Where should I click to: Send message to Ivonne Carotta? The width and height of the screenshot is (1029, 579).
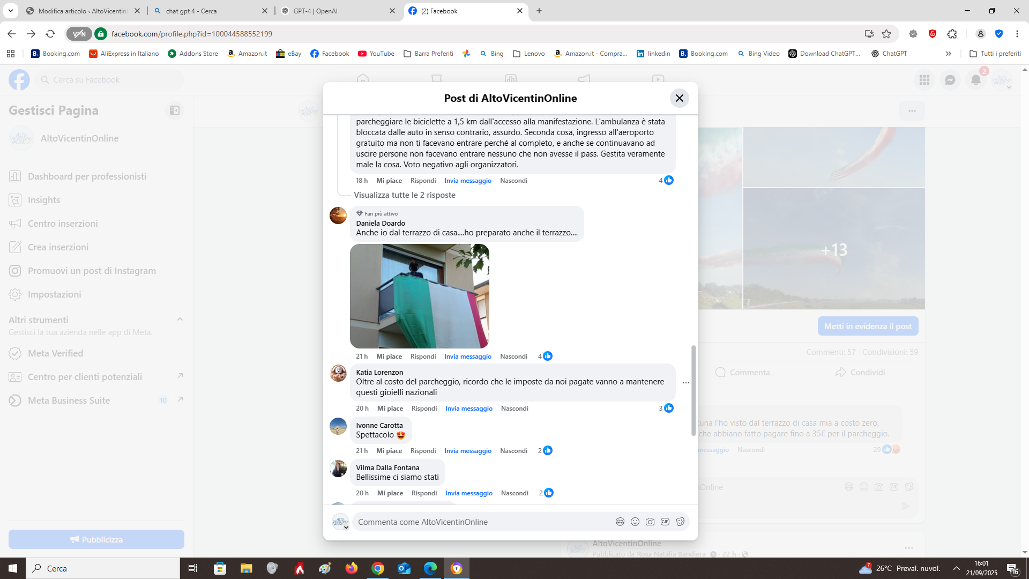[468, 451]
